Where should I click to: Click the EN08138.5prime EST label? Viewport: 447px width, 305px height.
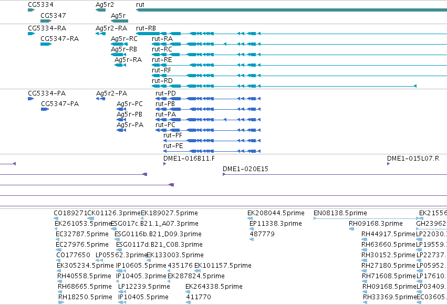(x=340, y=213)
